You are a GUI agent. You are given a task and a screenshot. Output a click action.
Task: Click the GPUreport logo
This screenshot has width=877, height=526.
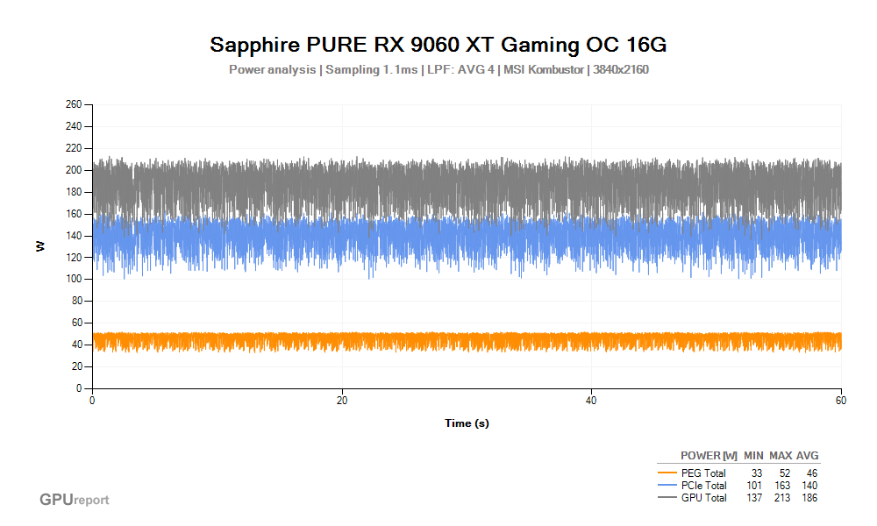pyautogui.click(x=74, y=499)
